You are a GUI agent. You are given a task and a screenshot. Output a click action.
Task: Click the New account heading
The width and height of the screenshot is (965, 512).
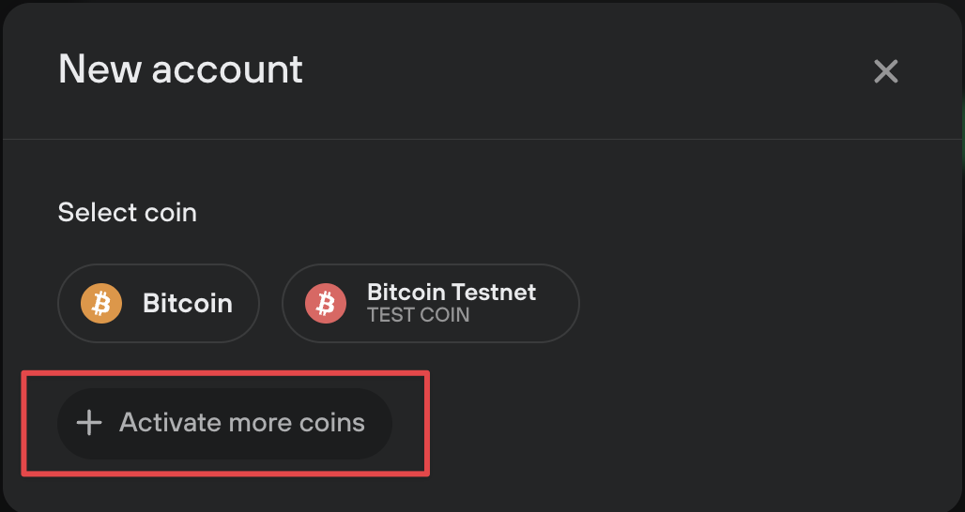(x=180, y=68)
